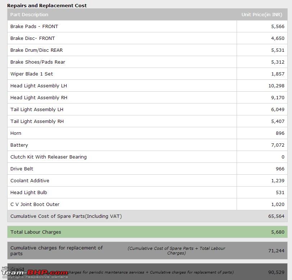This screenshot has width=292, height=280.
Task: Click the 'Total Labour Charges' label
Action: [x=36, y=232]
